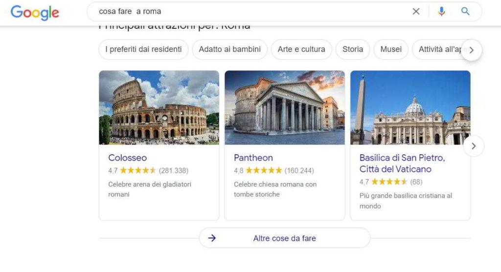Open the Pantheon title link
The width and height of the screenshot is (501, 272).
pos(253,158)
